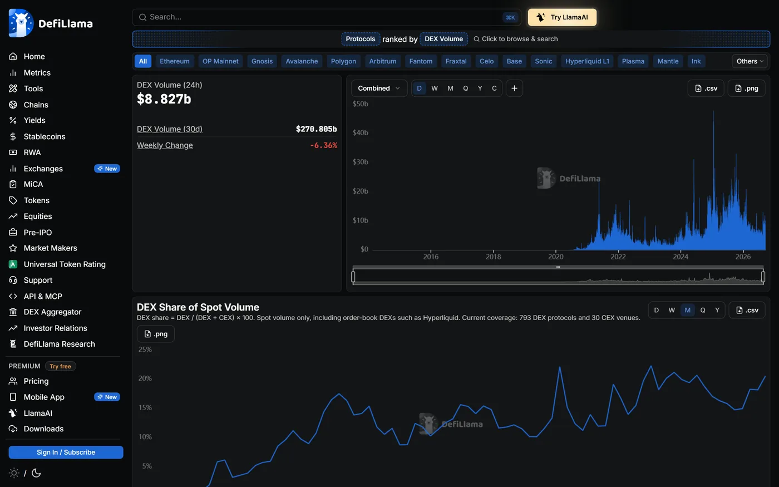Select Yearly interval on DEX Volume chart
Screen dimensions: 779x487
click(x=480, y=88)
